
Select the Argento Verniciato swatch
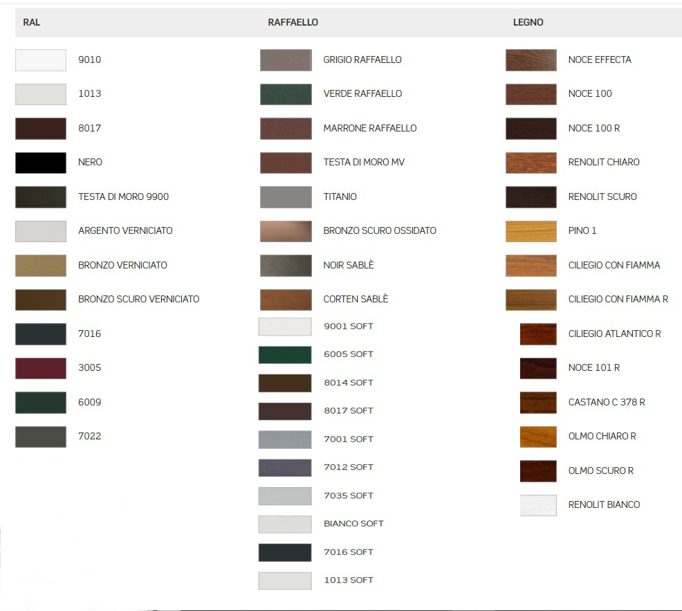click(41, 231)
